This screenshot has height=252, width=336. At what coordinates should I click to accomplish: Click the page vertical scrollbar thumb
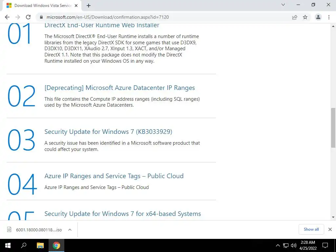333,128
